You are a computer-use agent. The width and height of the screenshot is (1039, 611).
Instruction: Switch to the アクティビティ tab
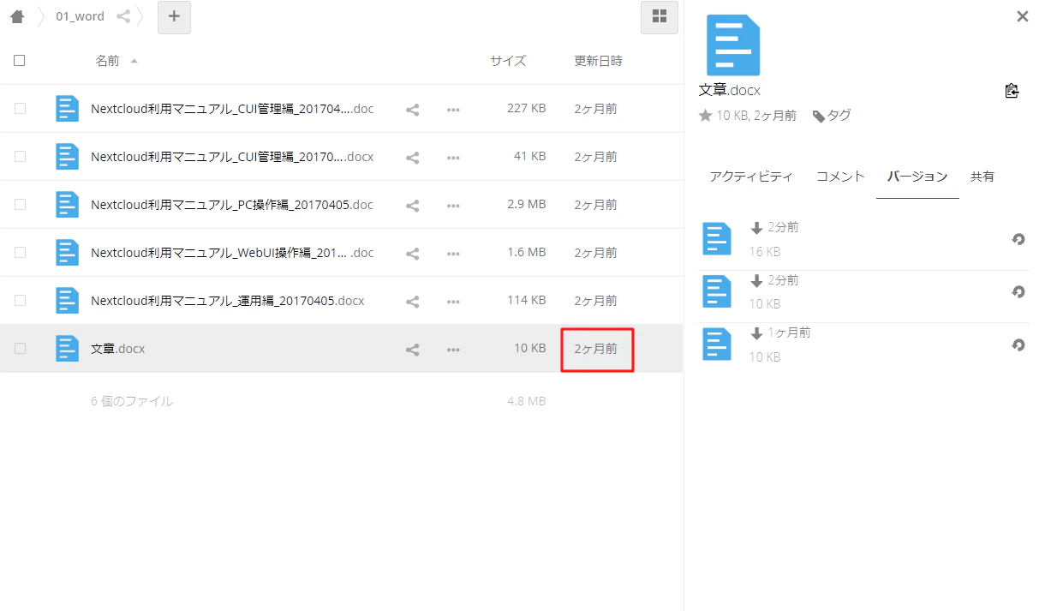pyautogui.click(x=751, y=177)
